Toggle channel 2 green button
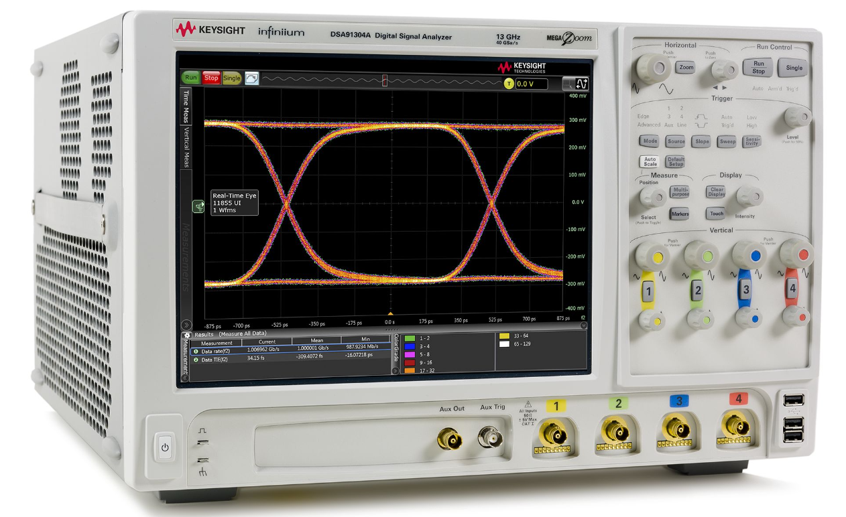 697,291
